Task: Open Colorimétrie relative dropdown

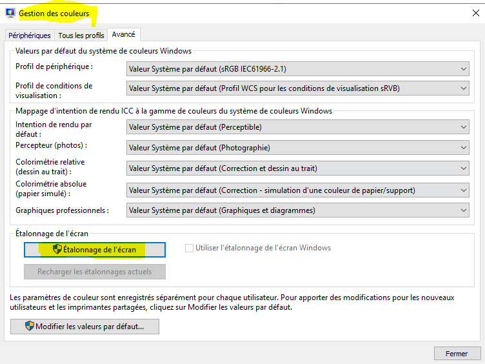Action: [297, 168]
